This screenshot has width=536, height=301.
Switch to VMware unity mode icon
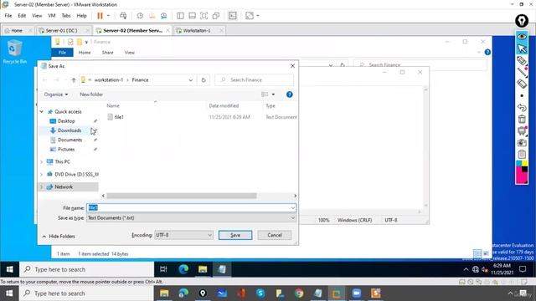click(x=216, y=16)
